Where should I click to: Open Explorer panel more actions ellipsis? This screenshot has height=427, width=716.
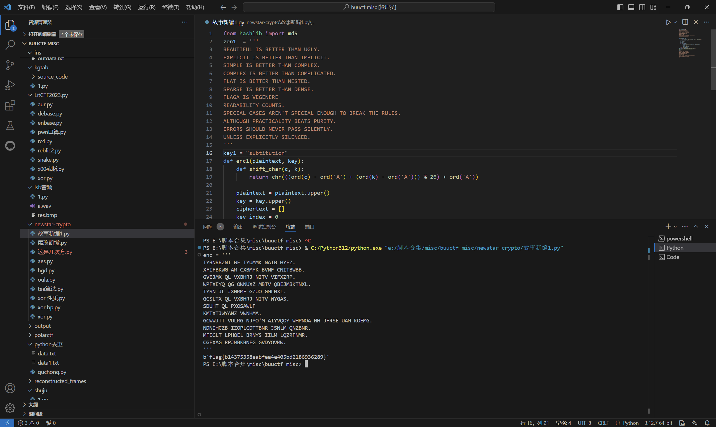[x=185, y=22]
